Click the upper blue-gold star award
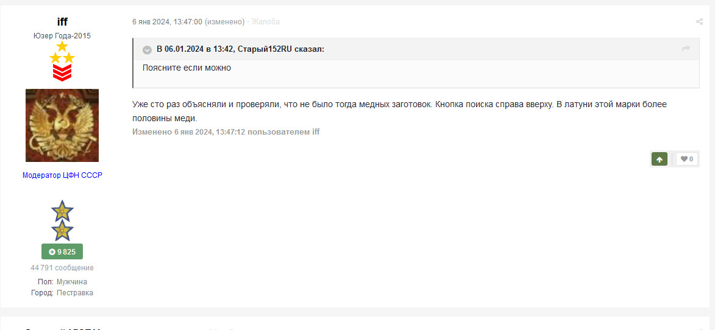The width and height of the screenshot is (715, 330). (62, 211)
